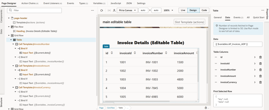Click the reload page icon in canvas toolbar

tap(102, 10)
